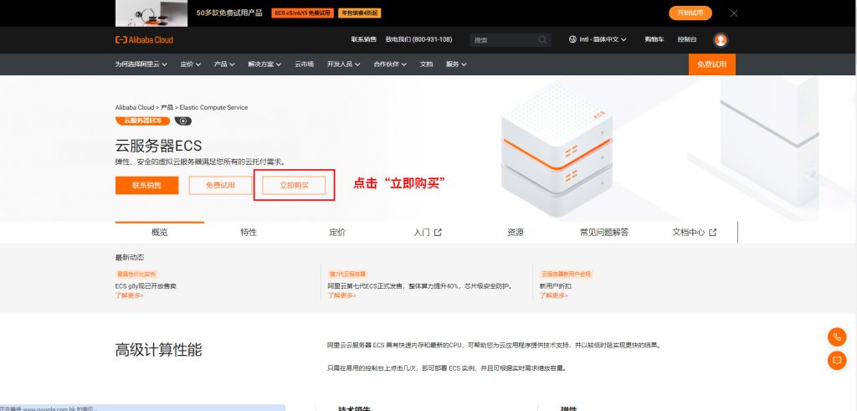The image size is (857, 411).
Task: Click the 云服务器ECS orange tag
Action: click(x=142, y=121)
